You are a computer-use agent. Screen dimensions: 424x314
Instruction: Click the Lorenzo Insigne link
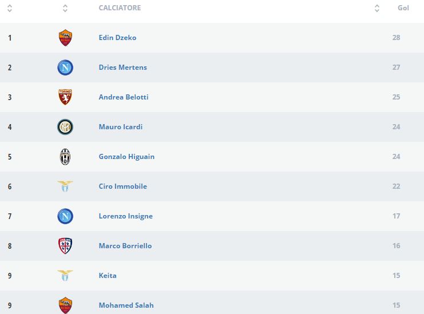click(x=125, y=216)
